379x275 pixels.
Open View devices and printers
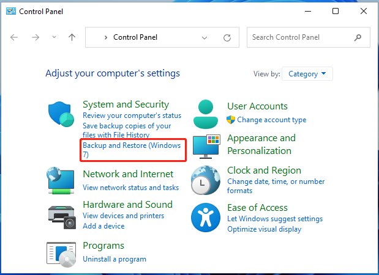(x=123, y=216)
